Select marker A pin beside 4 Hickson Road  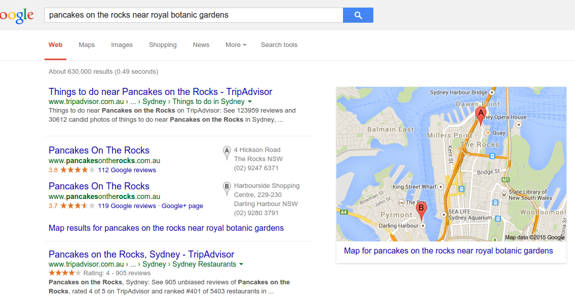227,153
